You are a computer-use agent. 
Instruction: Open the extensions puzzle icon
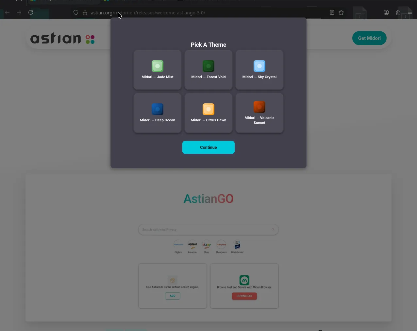[x=398, y=12]
